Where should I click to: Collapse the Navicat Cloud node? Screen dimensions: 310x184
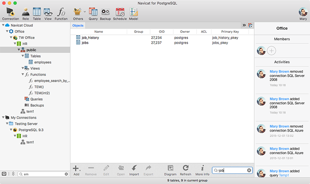tap(3, 25)
